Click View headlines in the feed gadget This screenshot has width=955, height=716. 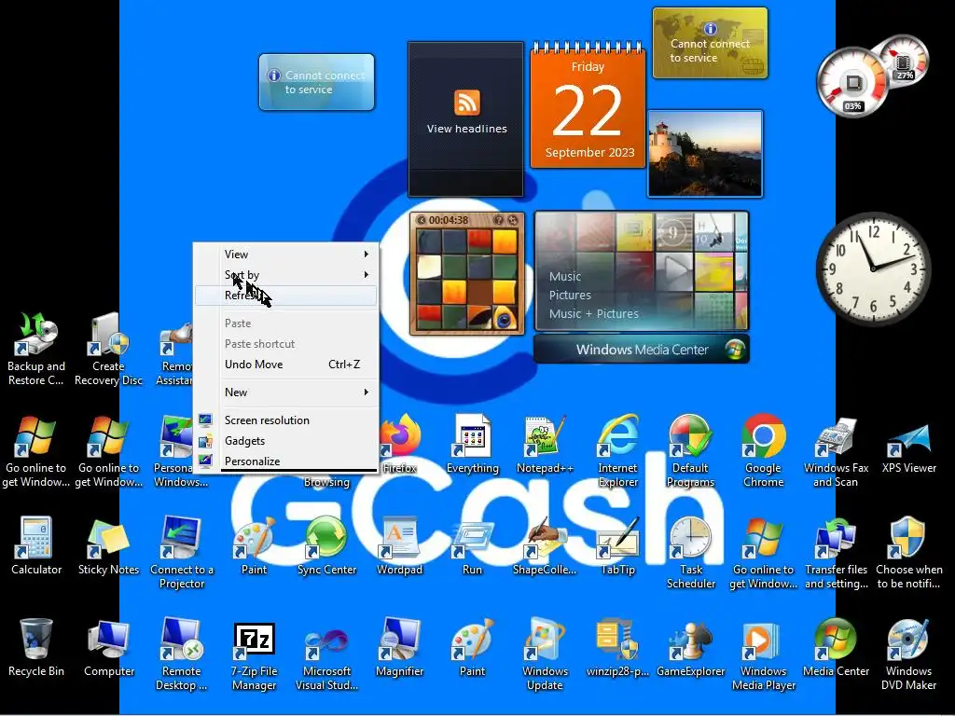466,129
